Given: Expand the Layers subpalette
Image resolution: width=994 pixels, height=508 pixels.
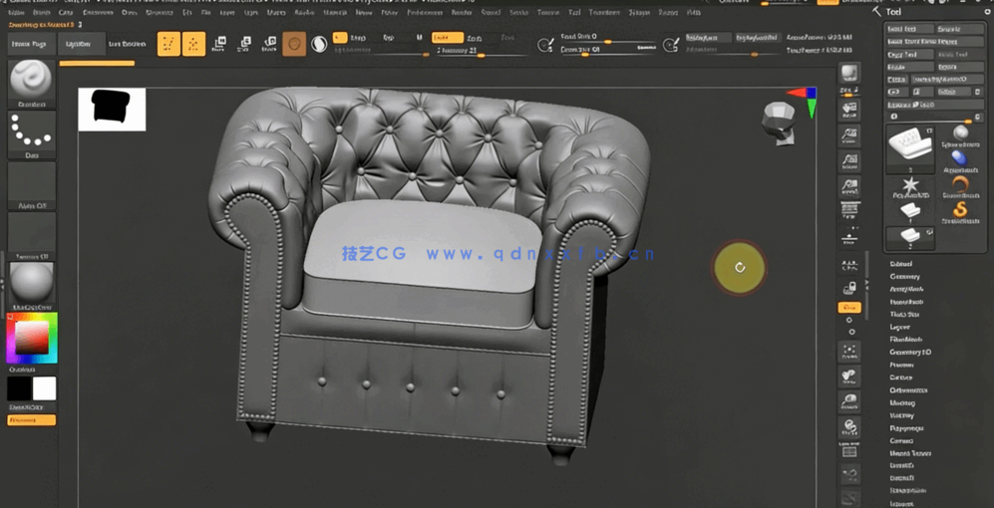Looking at the screenshot, I should tap(900, 327).
